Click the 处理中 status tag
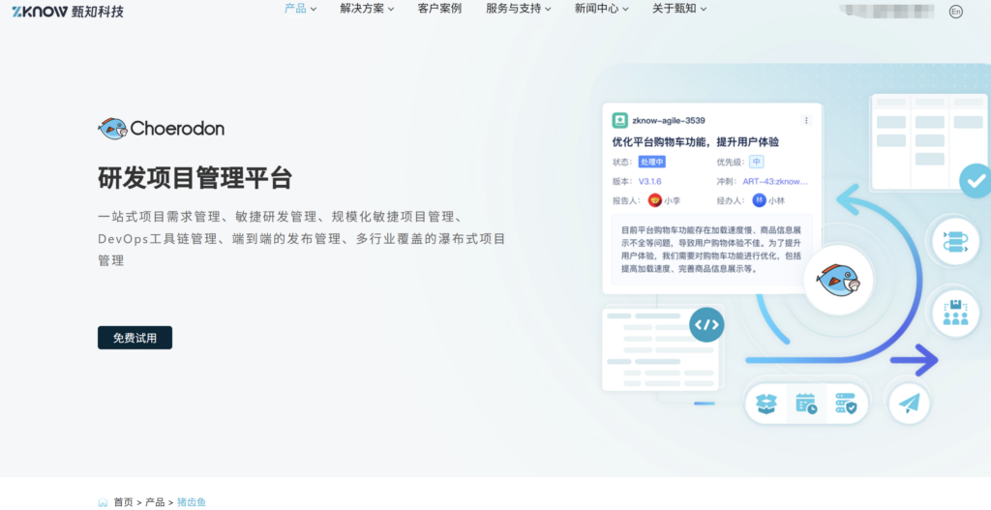 (x=651, y=162)
